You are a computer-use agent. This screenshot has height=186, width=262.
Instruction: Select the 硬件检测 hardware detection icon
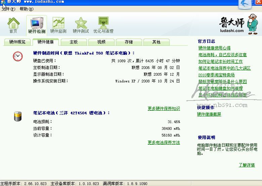(37, 26)
